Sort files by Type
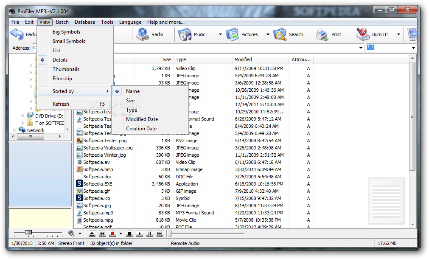 [132, 110]
